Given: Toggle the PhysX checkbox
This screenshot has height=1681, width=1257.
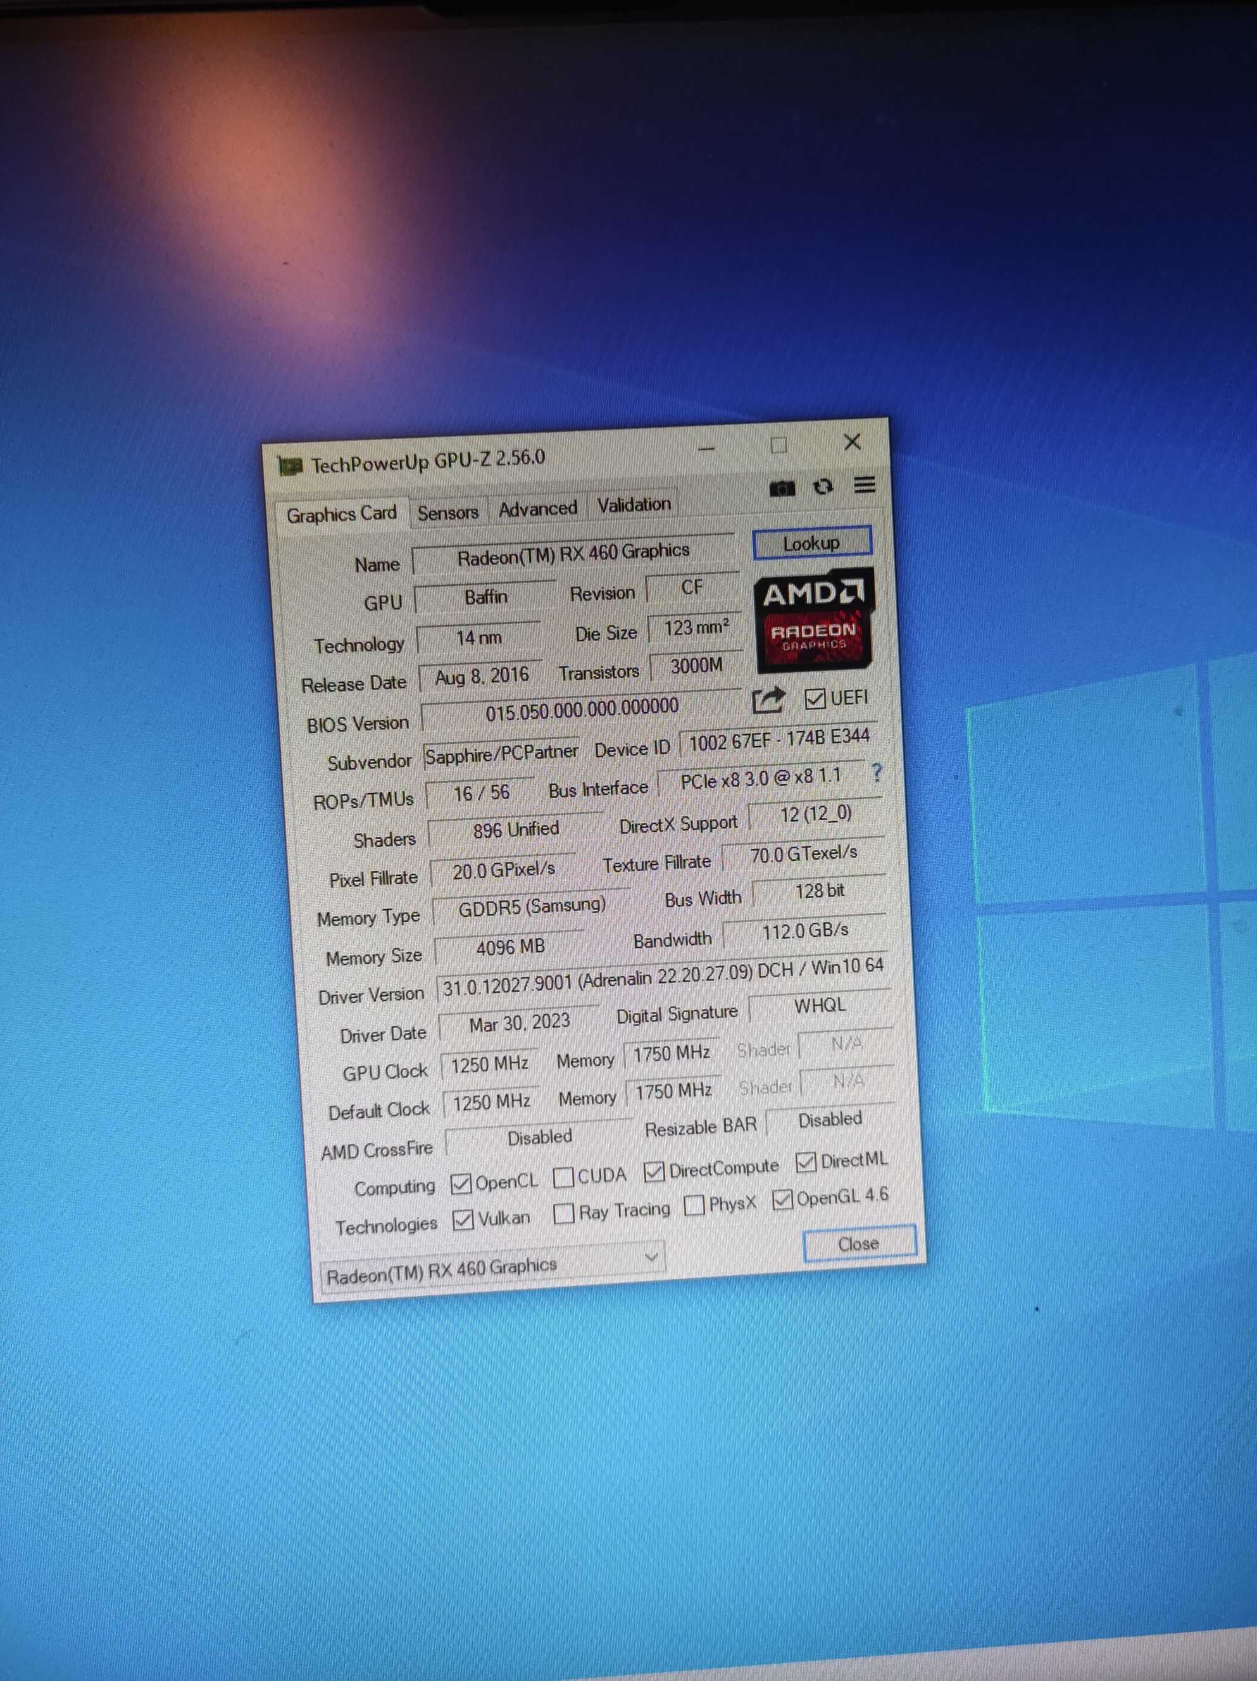Looking at the screenshot, I should coord(693,1206).
